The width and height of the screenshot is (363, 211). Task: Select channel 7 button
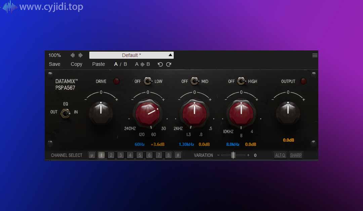click(159, 155)
